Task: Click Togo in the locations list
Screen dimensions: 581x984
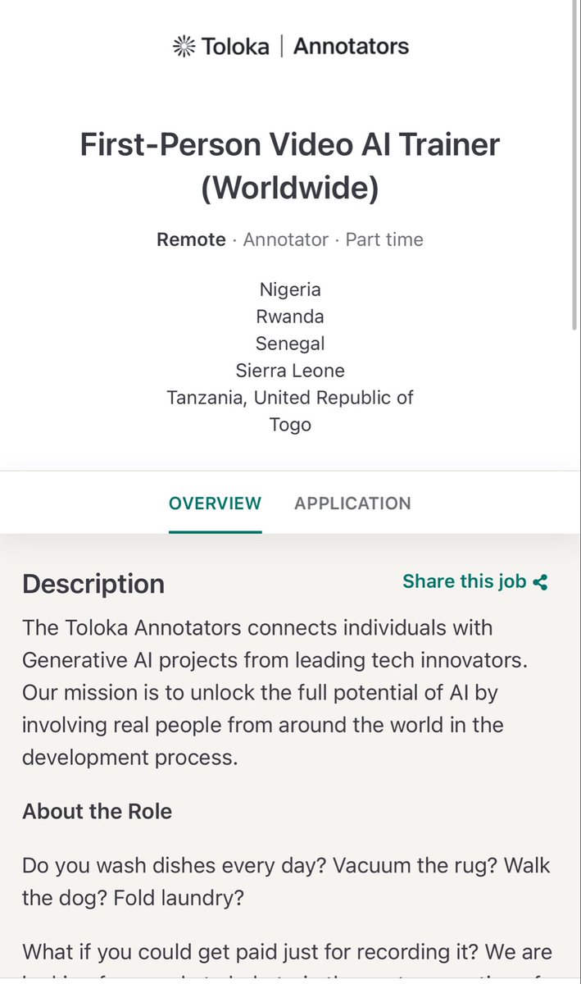Action: [290, 425]
